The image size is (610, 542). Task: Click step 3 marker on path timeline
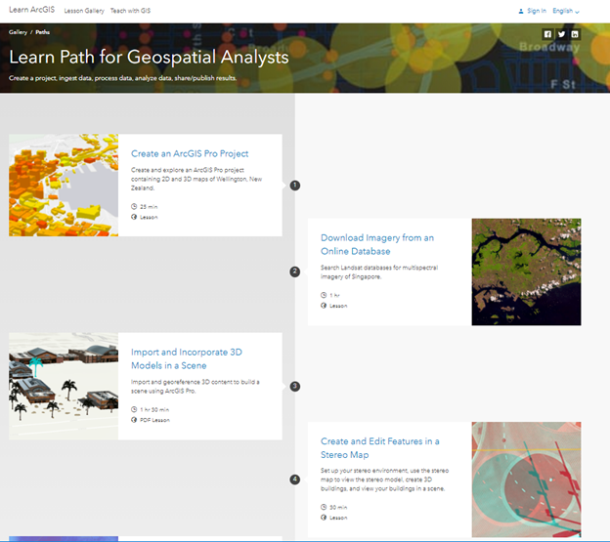pyautogui.click(x=295, y=386)
